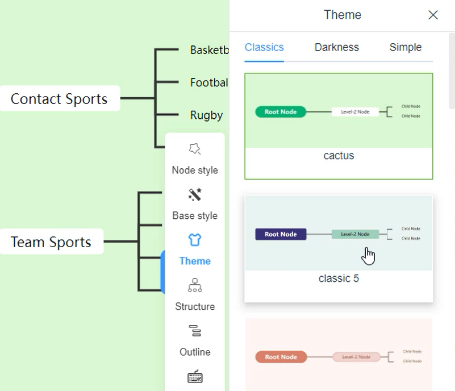Open the Node style panel icon
This screenshot has height=391, width=455.
click(x=195, y=149)
